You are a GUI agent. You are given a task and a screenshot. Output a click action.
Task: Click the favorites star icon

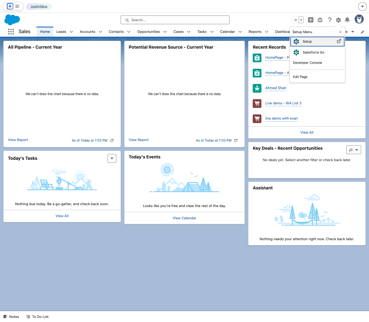(x=295, y=20)
